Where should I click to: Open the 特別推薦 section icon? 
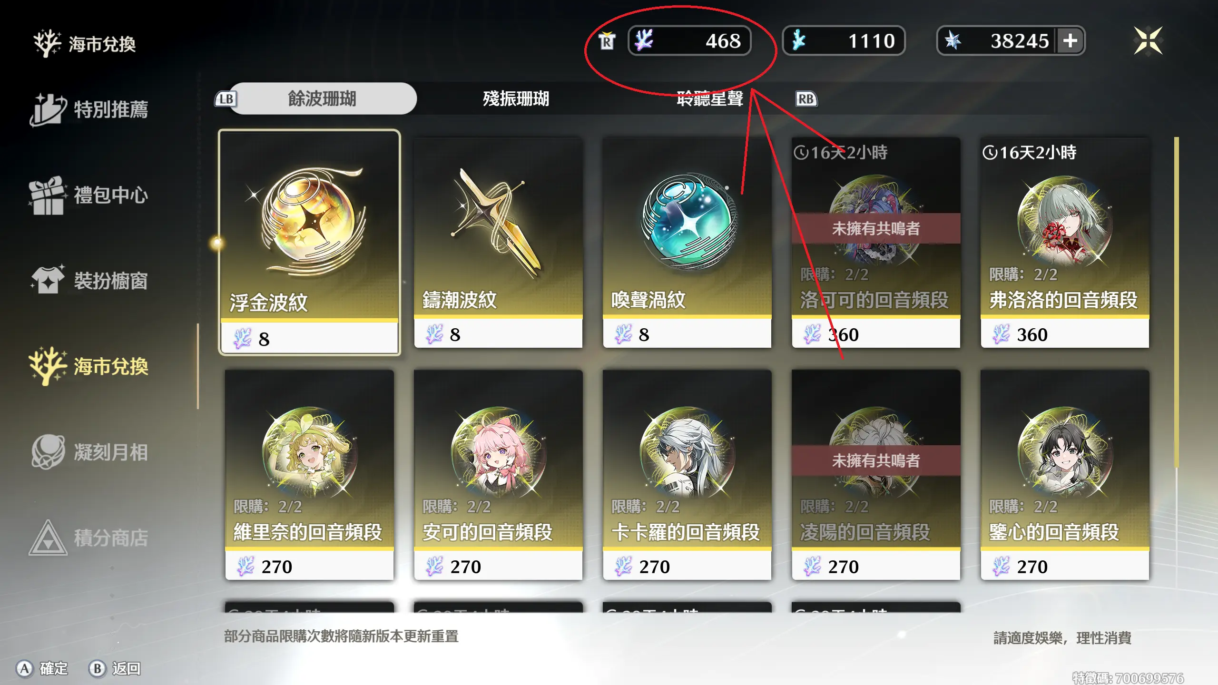coord(48,110)
